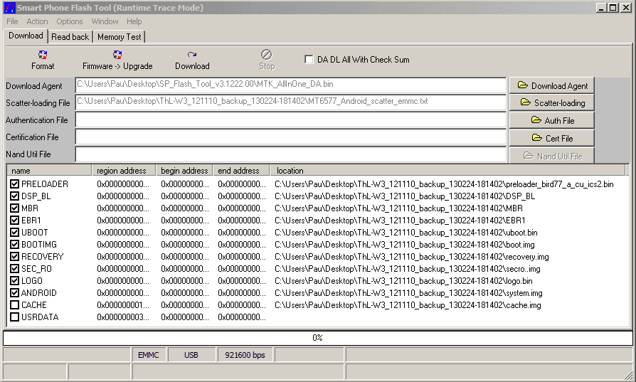Switch to the Download tab

(26, 36)
